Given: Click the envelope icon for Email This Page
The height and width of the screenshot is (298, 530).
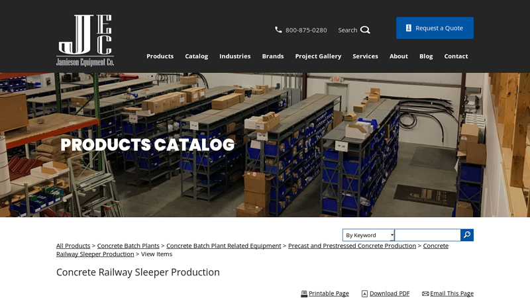Looking at the screenshot, I should [x=425, y=293].
